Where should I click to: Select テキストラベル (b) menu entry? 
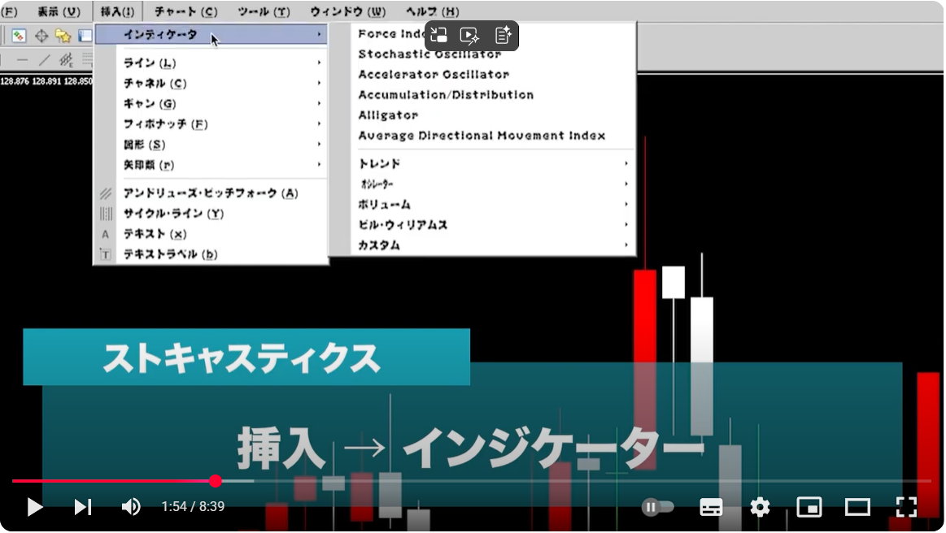(211, 254)
